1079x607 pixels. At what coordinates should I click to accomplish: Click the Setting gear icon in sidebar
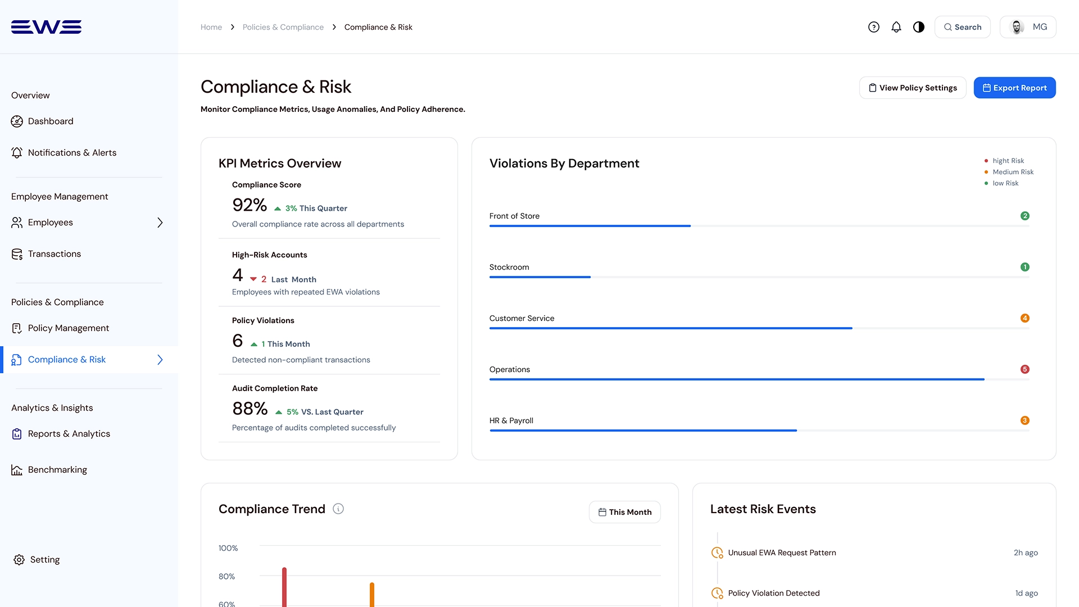coord(19,560)
